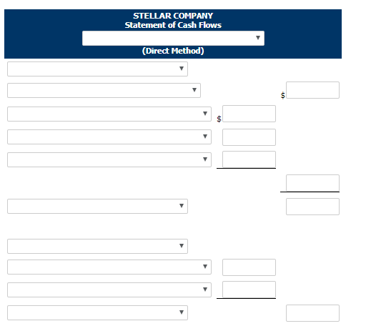371x326 pixels.
Task: Click the top right-column amount field with dollar sign
Action: (312, 90)
